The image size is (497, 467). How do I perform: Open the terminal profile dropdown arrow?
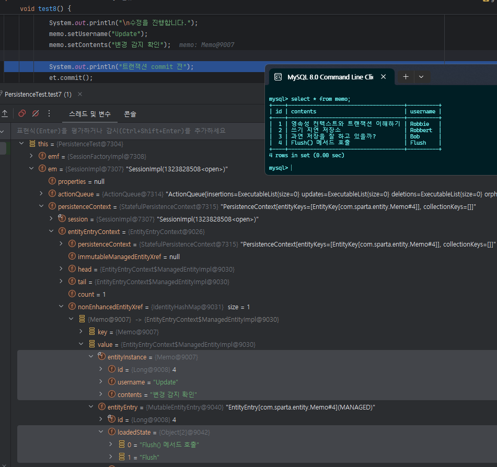pyautogui.click(x=421, y=77)
